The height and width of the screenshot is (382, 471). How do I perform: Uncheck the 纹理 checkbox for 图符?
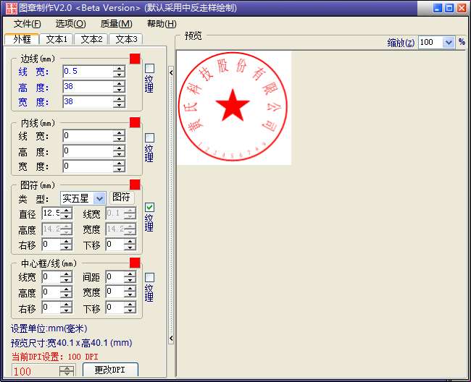tap(149, 208)
